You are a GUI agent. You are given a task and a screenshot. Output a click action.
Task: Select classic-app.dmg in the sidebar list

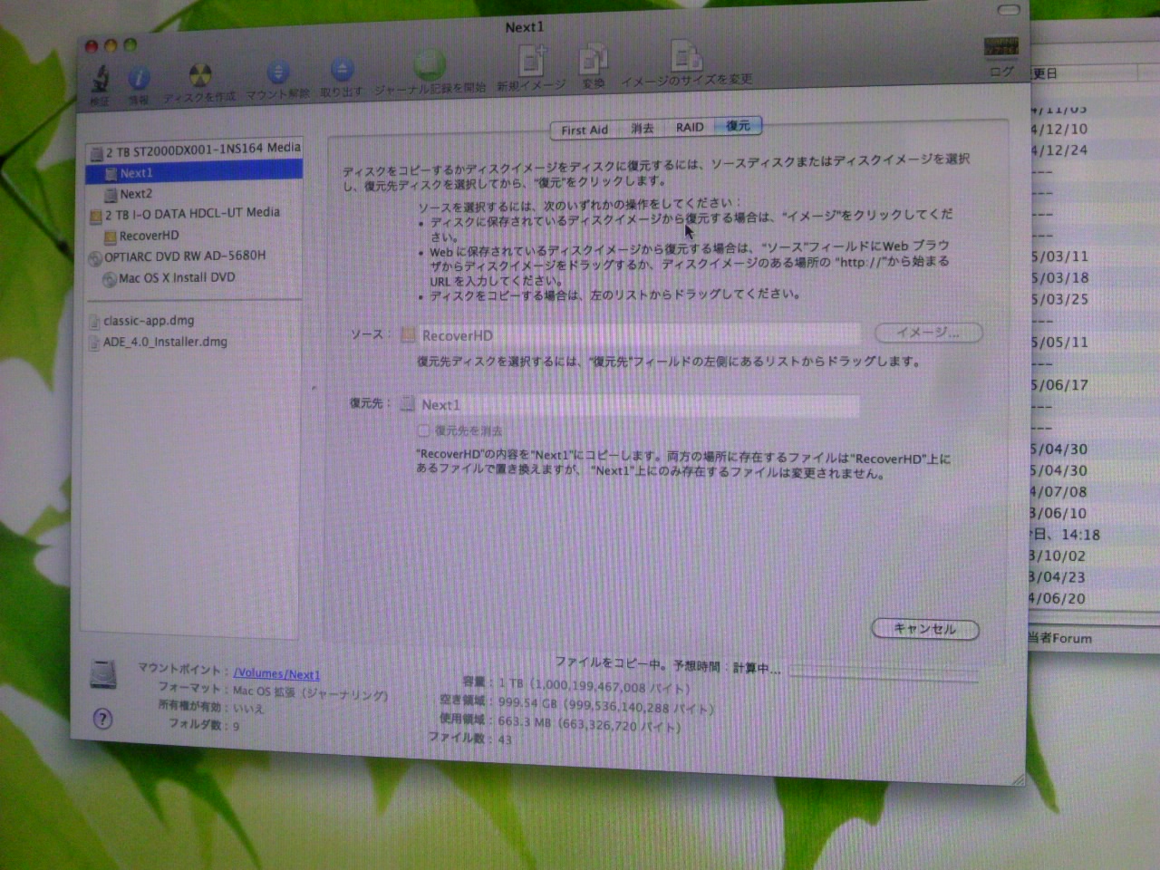coord(149,321)
